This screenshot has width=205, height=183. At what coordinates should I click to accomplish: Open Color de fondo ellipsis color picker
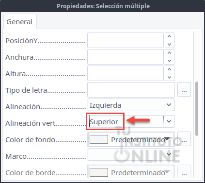(184, 139)
